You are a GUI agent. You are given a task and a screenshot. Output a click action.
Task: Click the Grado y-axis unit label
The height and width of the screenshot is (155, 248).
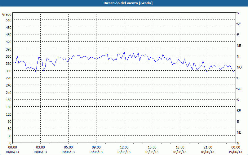(x=7, y=14)
